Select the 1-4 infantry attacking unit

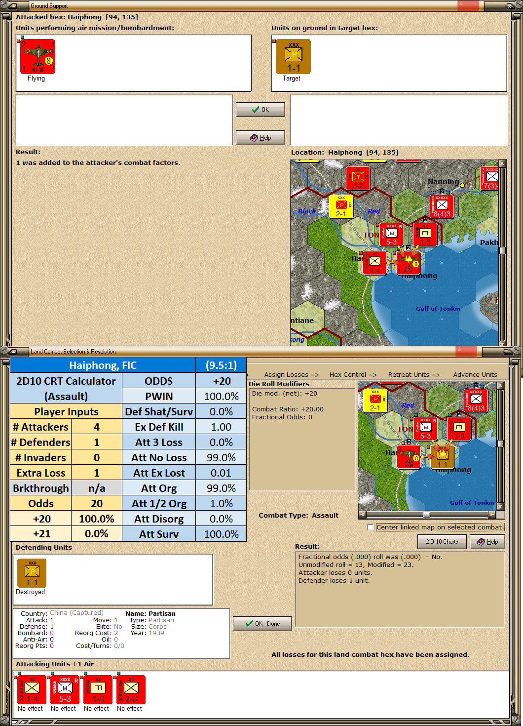point(32,690)
